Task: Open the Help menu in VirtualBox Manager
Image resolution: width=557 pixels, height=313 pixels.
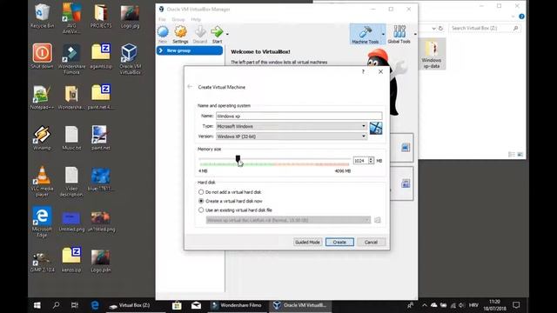Action: [196, 19]
